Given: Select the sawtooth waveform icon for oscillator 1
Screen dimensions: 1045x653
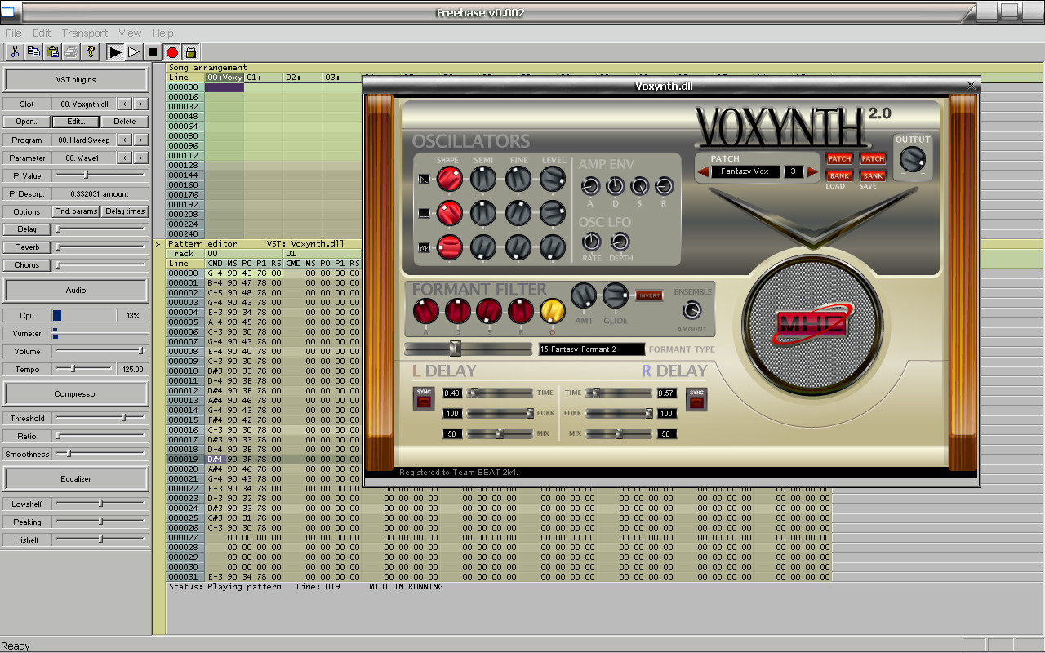Looking at the screenshot, I should [425, 179].
